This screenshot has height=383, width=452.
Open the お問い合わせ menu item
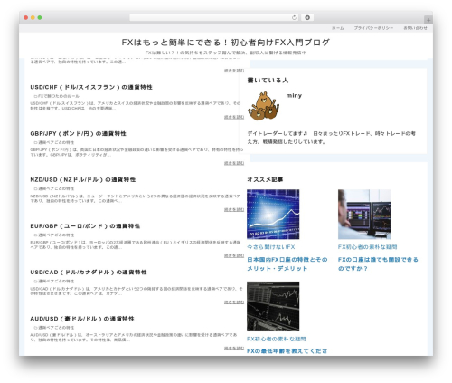click(x=415, y=28)
